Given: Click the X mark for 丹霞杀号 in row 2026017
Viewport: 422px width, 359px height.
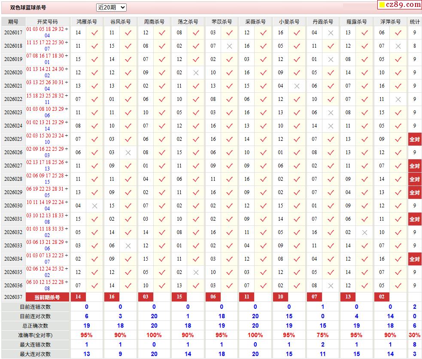Looking at the screenshot, I should click(x=331, y=33).
